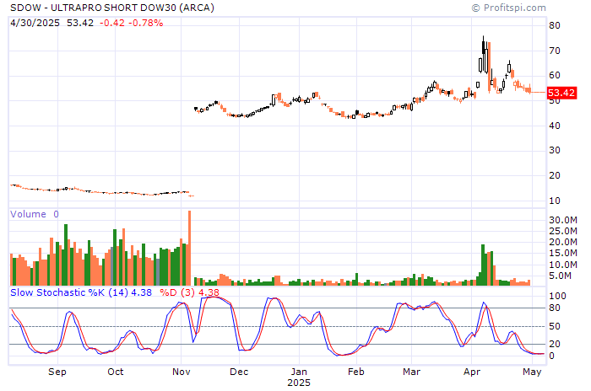591x391 pixels.
Task: Click the Jan label on the time axis
Action: click(x=299, y=372)
